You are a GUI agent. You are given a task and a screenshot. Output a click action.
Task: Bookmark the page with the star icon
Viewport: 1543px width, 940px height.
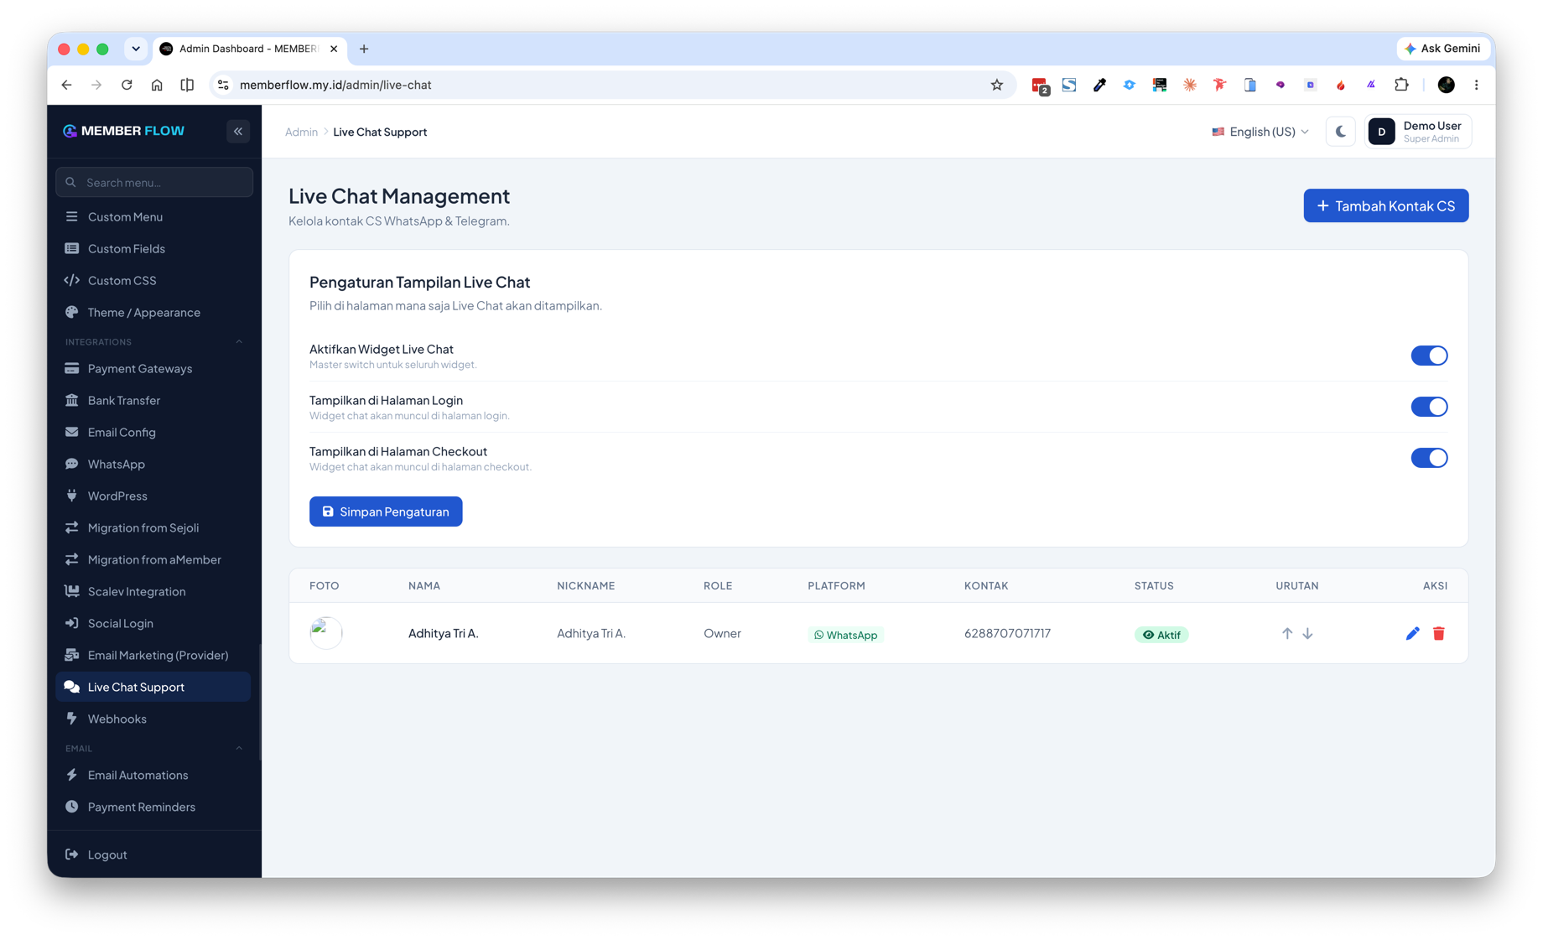[996, 85]
